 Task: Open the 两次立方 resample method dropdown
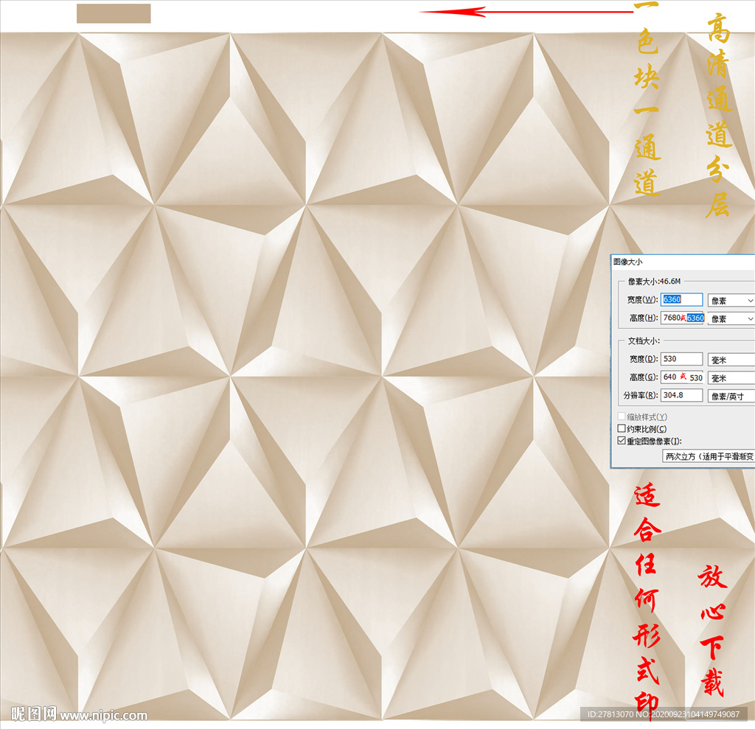click(709, 456)
